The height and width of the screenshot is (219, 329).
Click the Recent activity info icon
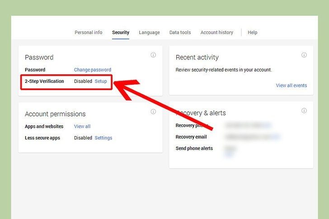304,55
